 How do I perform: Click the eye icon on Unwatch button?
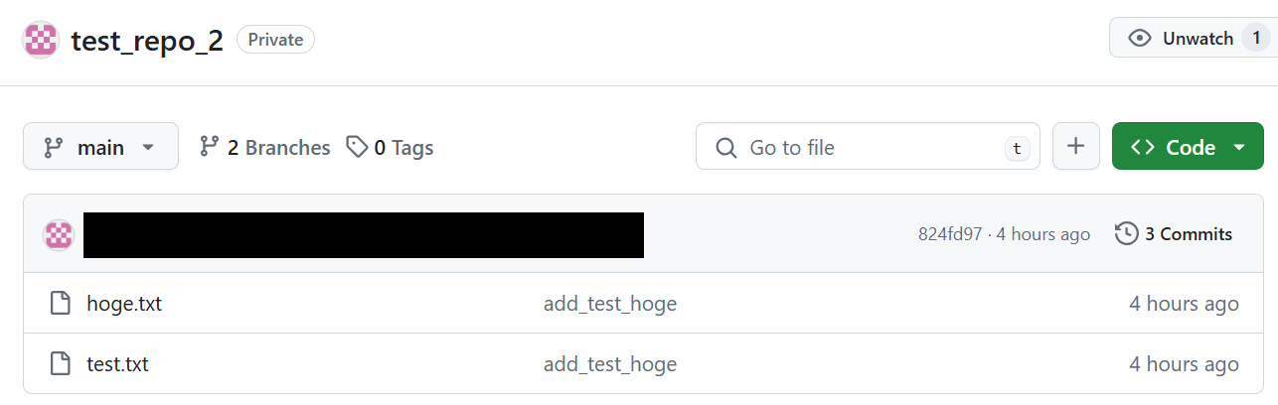point(1140,39)
